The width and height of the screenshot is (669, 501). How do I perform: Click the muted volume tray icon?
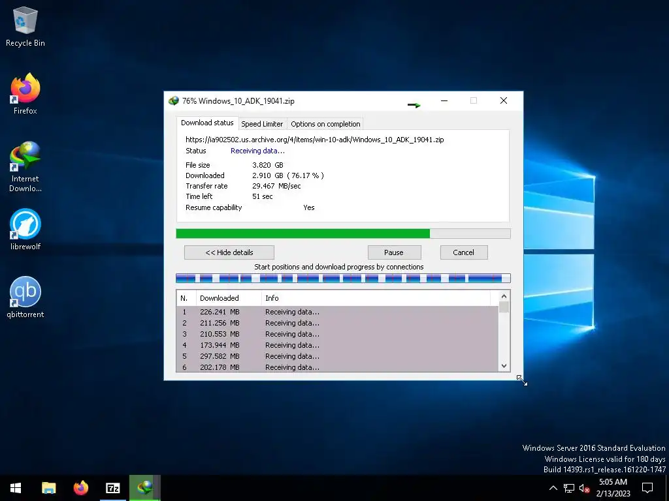click(584, 488)
